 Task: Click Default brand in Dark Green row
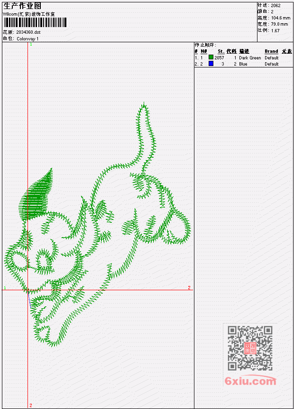pos(272,57)
